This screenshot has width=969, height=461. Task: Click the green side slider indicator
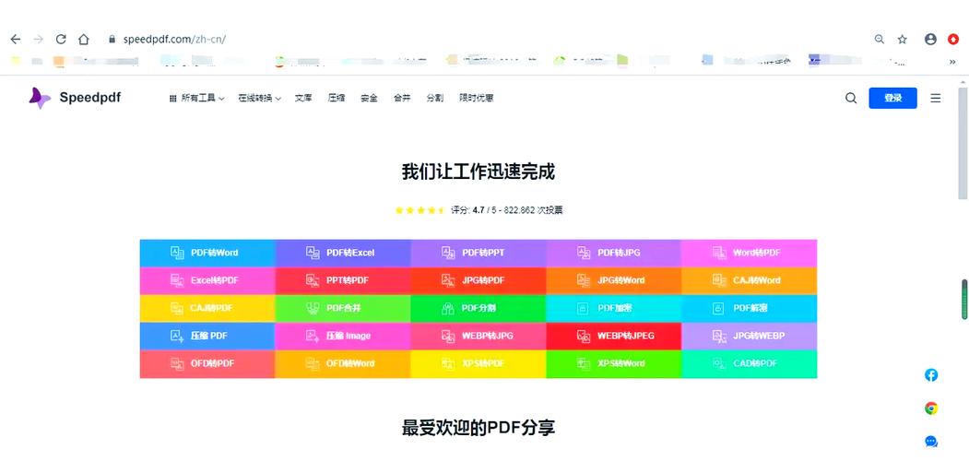click(963, 300)
